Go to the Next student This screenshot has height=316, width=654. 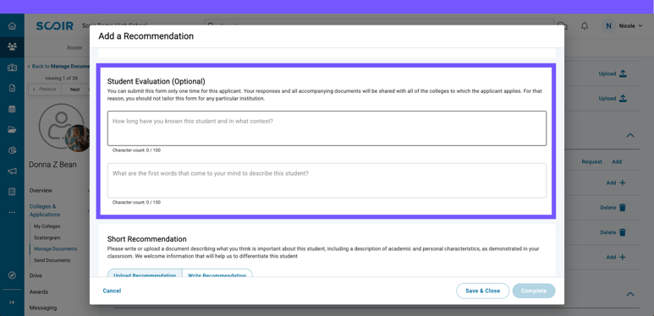(x=75, y=89)
